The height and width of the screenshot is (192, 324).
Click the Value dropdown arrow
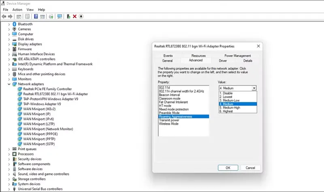click(x=254, y=87)
